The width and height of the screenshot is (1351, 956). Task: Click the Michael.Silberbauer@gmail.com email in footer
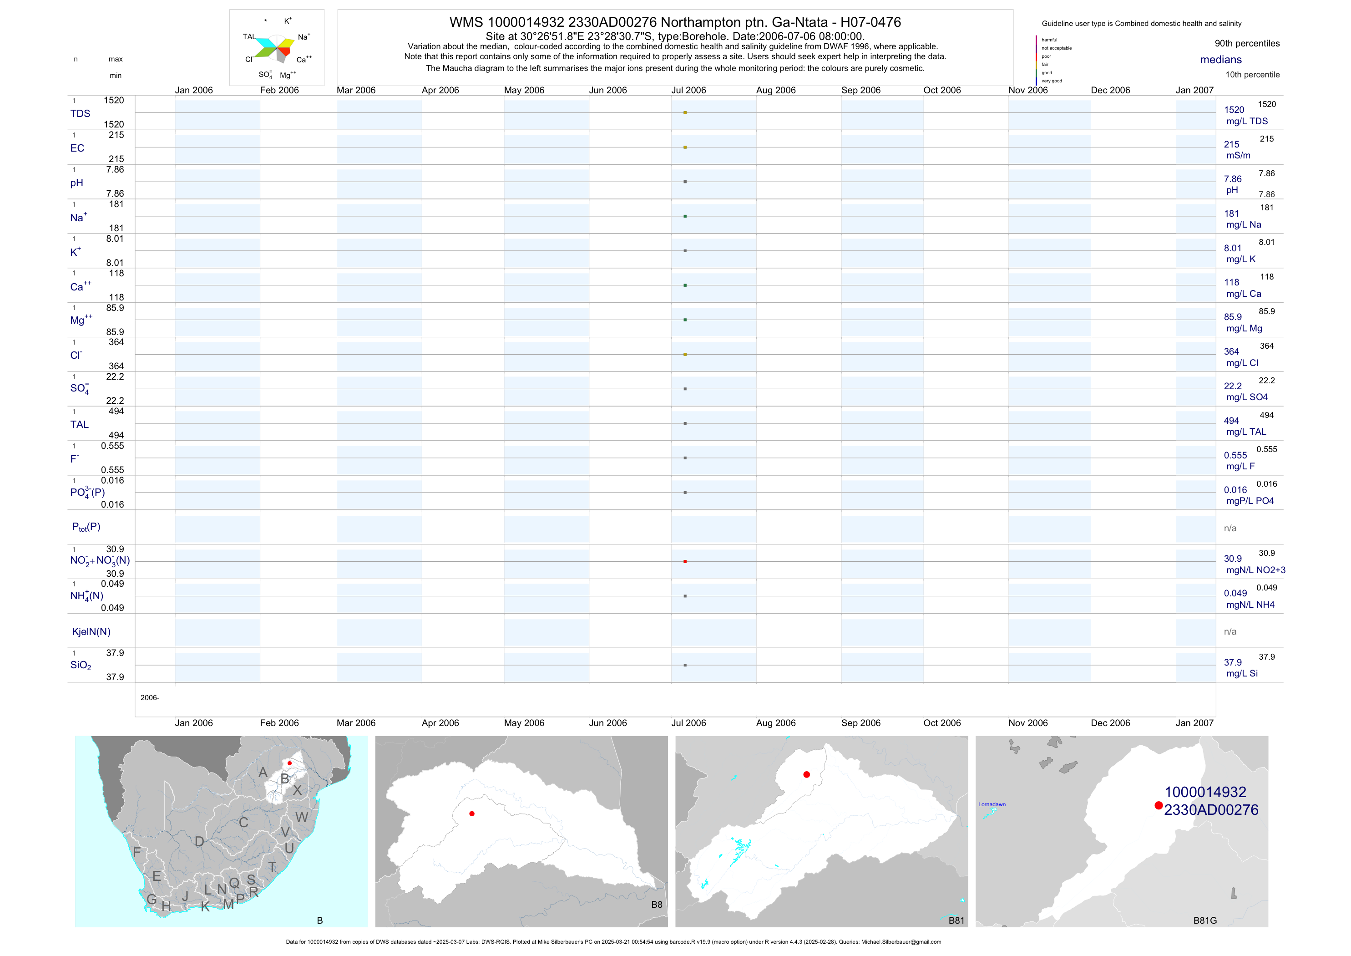pyautogui.click(x=901, y=942)
